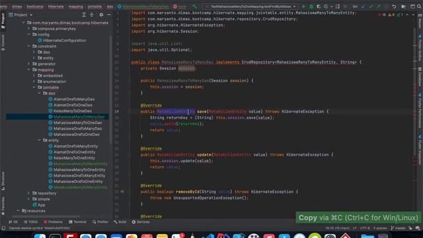Click the jointable breadcrumb in navigation bar
Image resolution: width=423 pixels, height=238 pixels.
pos(95,7)
